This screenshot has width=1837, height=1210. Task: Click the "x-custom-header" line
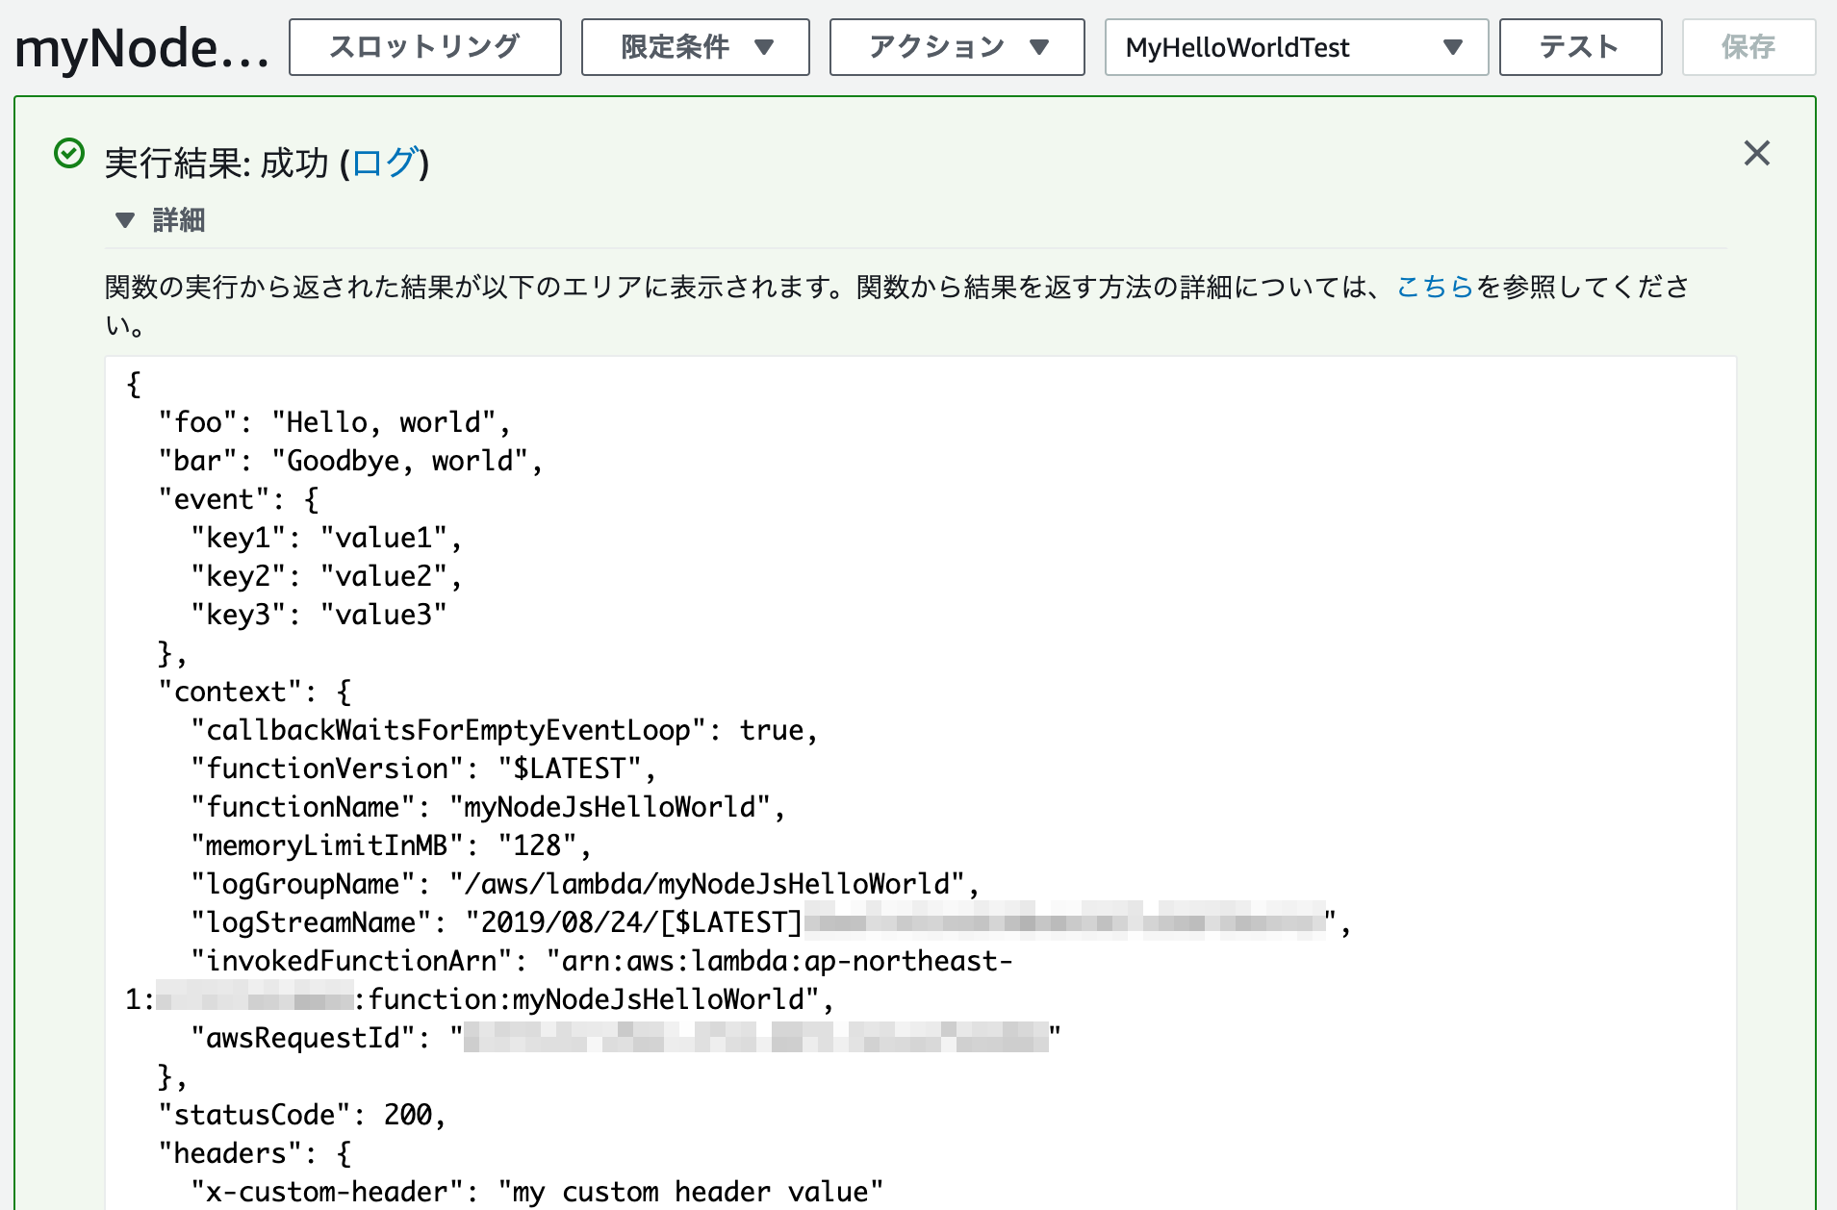537,1192
